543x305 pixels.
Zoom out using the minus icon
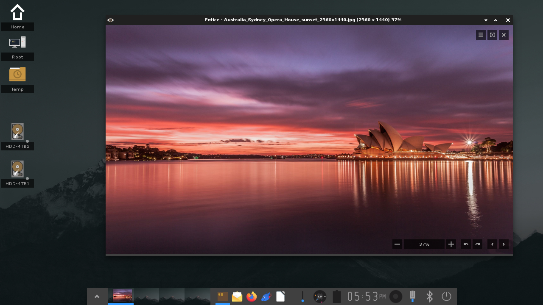397,244
